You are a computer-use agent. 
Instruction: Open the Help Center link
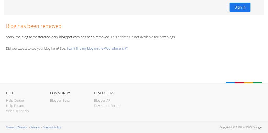(15, 100)
